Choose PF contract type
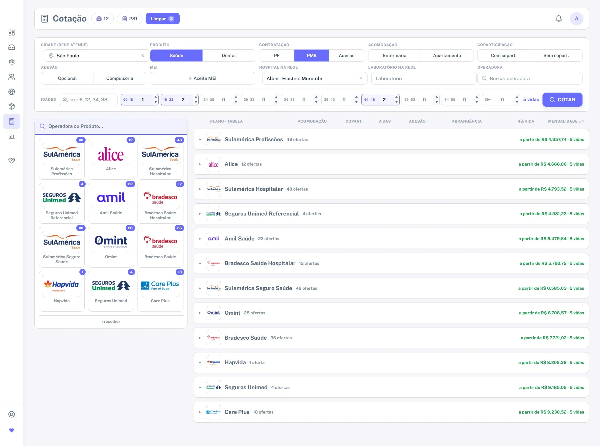This screenshot has height=446, width=600. [x=277, y=56]
